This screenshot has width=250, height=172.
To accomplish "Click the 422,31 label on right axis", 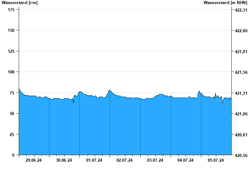I will pyautogui.click(x=241, y=10).
